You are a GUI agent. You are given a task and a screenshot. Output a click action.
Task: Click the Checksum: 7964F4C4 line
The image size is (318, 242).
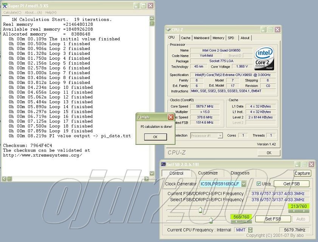(28, 146)
